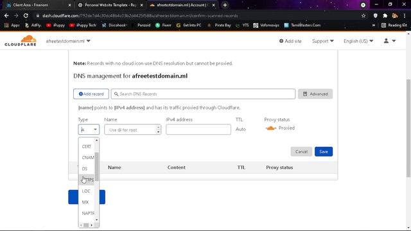Open the Support dropdown menu
This screenshot has height=231, width=411.
point(322,41)
